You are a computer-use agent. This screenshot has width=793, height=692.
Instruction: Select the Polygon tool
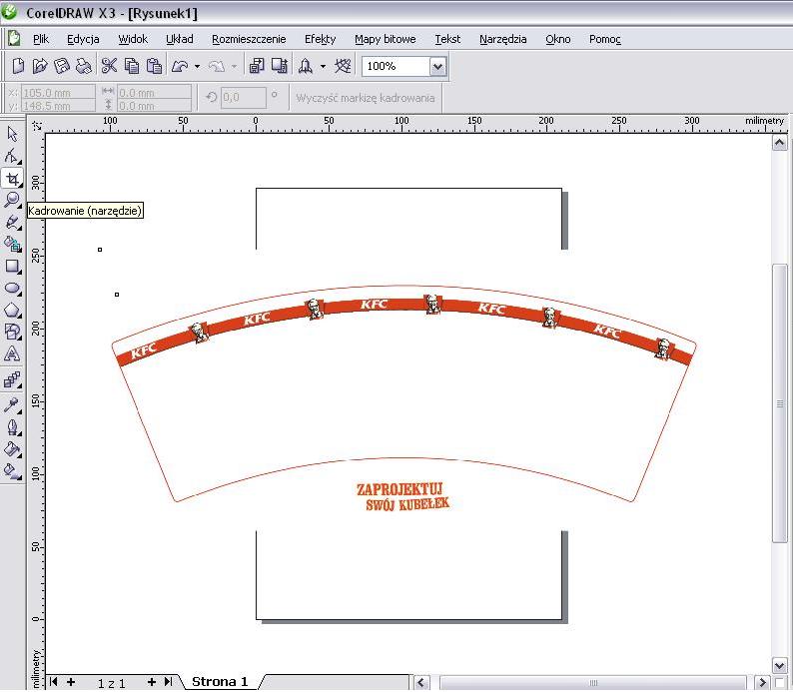[12, 311]
